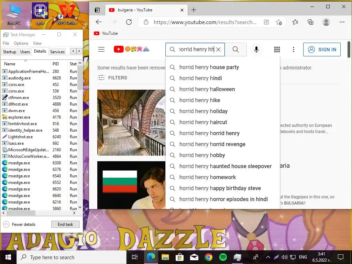Switch to the Users tab
This screenshot has height=264, width=352.
click(x=25, y=52)
